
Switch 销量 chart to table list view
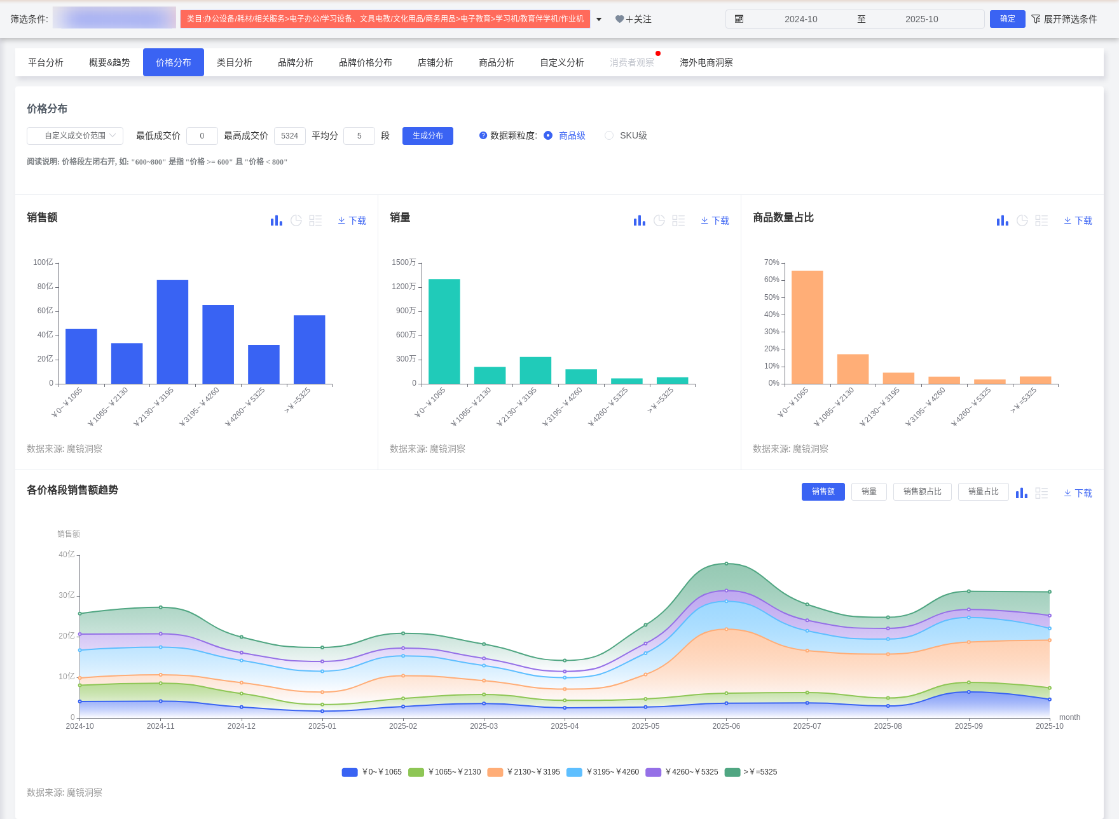pos(678,220)
